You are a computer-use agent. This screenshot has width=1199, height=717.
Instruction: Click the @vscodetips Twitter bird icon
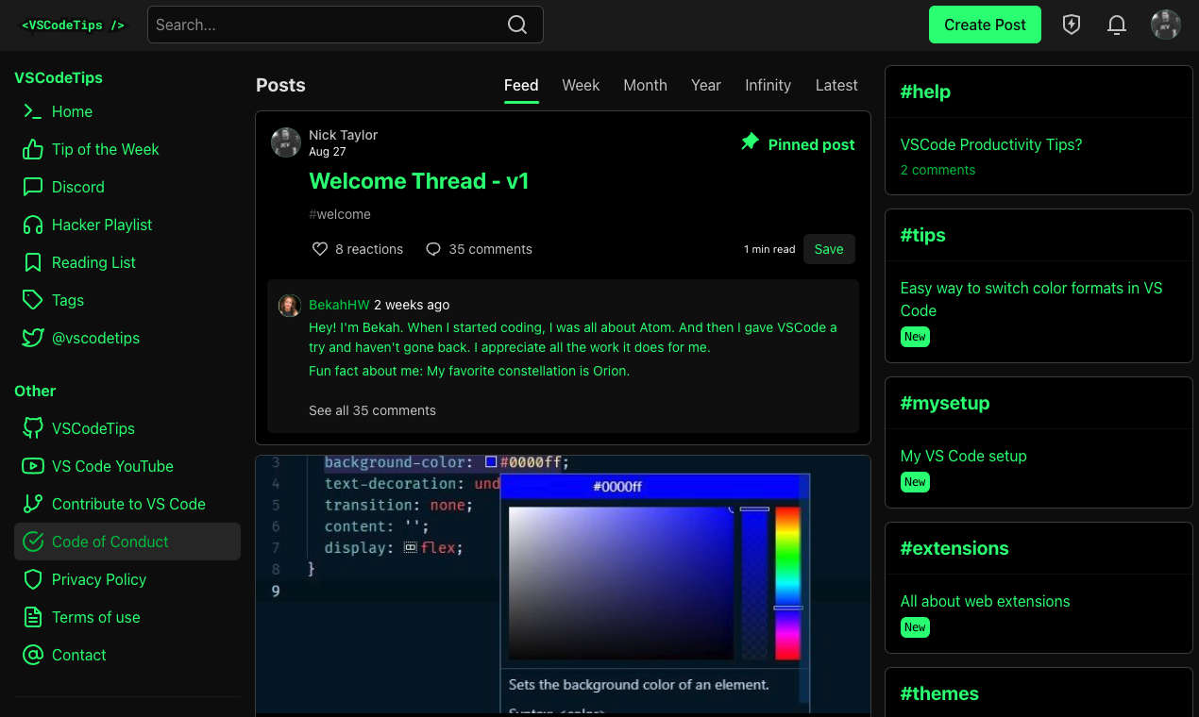point(33,338)
